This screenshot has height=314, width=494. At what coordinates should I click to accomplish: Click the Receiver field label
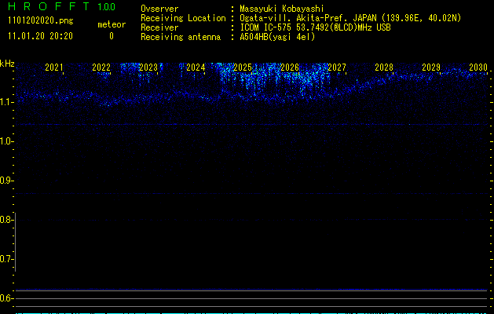click(159, 27)
